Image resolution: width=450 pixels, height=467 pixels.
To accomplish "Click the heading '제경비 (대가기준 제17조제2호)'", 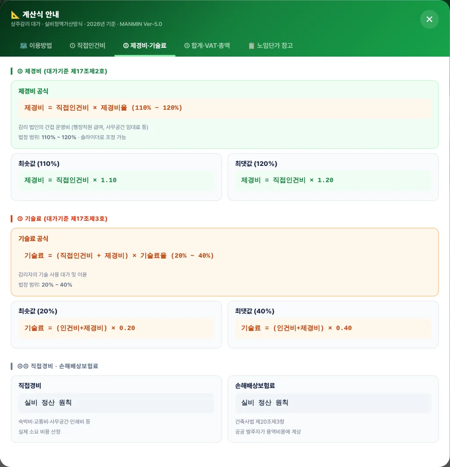I will point(62,71).
